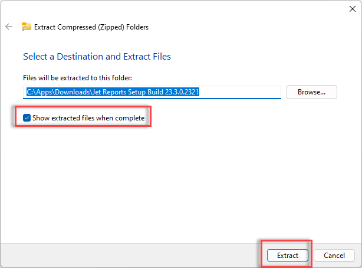Open the Browse... folder picker
The image size is (362, 268).
tap(312, 92)
